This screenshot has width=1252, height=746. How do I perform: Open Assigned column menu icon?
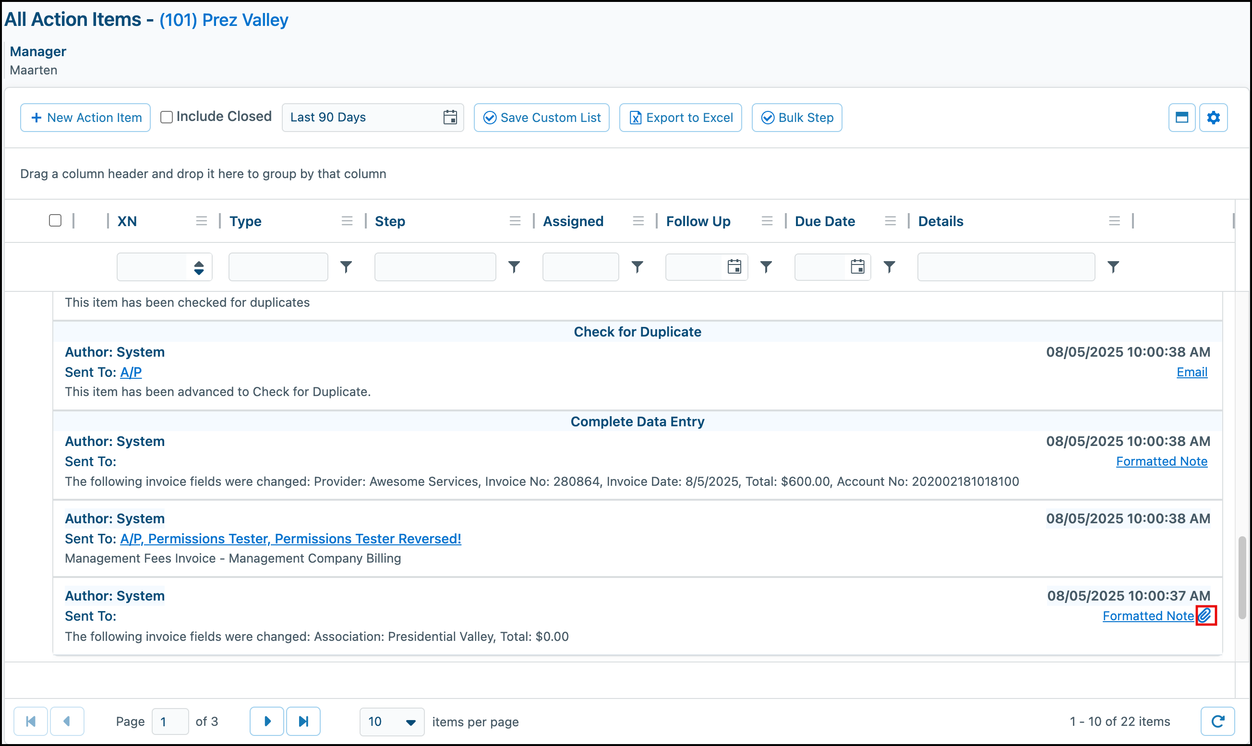tap(638, 221)
